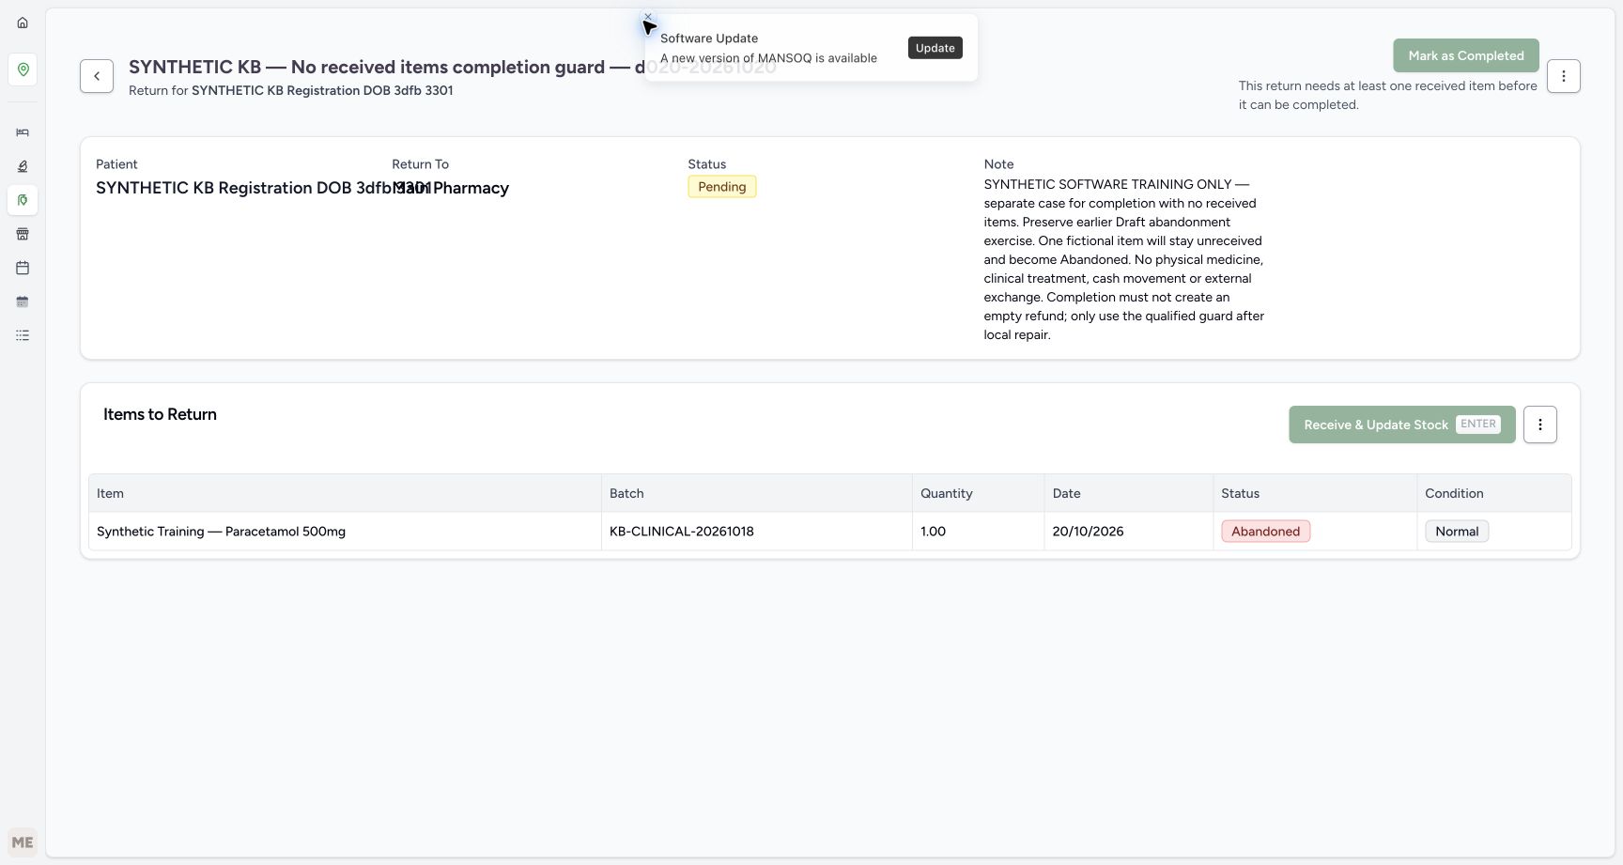Go back with the left chevron button

click(97, 76)
